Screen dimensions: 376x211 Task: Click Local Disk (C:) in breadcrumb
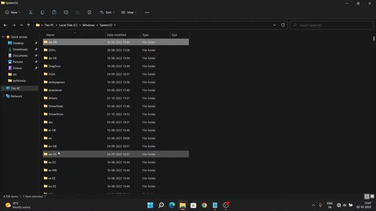68,25
